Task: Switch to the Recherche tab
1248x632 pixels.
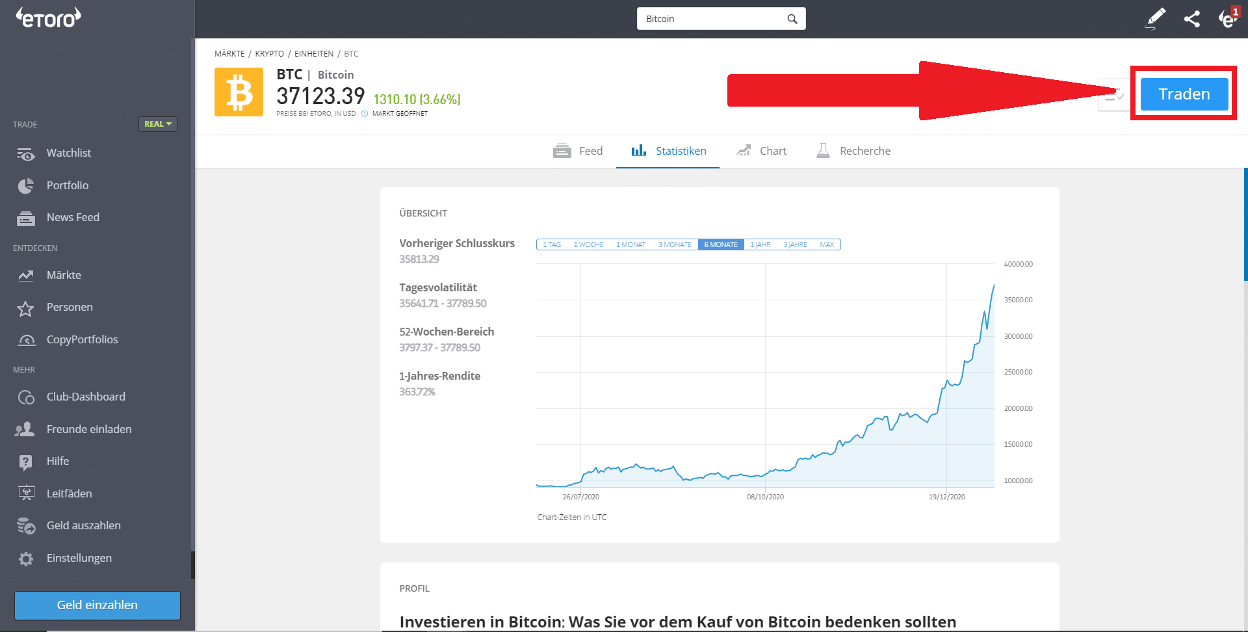Action: coord(853,151)
